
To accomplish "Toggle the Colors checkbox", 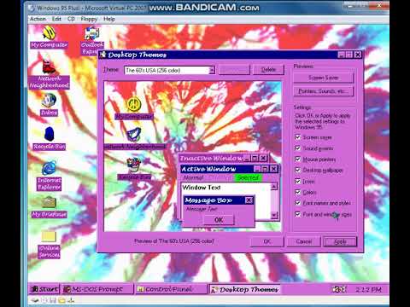I will click(298, 192).
